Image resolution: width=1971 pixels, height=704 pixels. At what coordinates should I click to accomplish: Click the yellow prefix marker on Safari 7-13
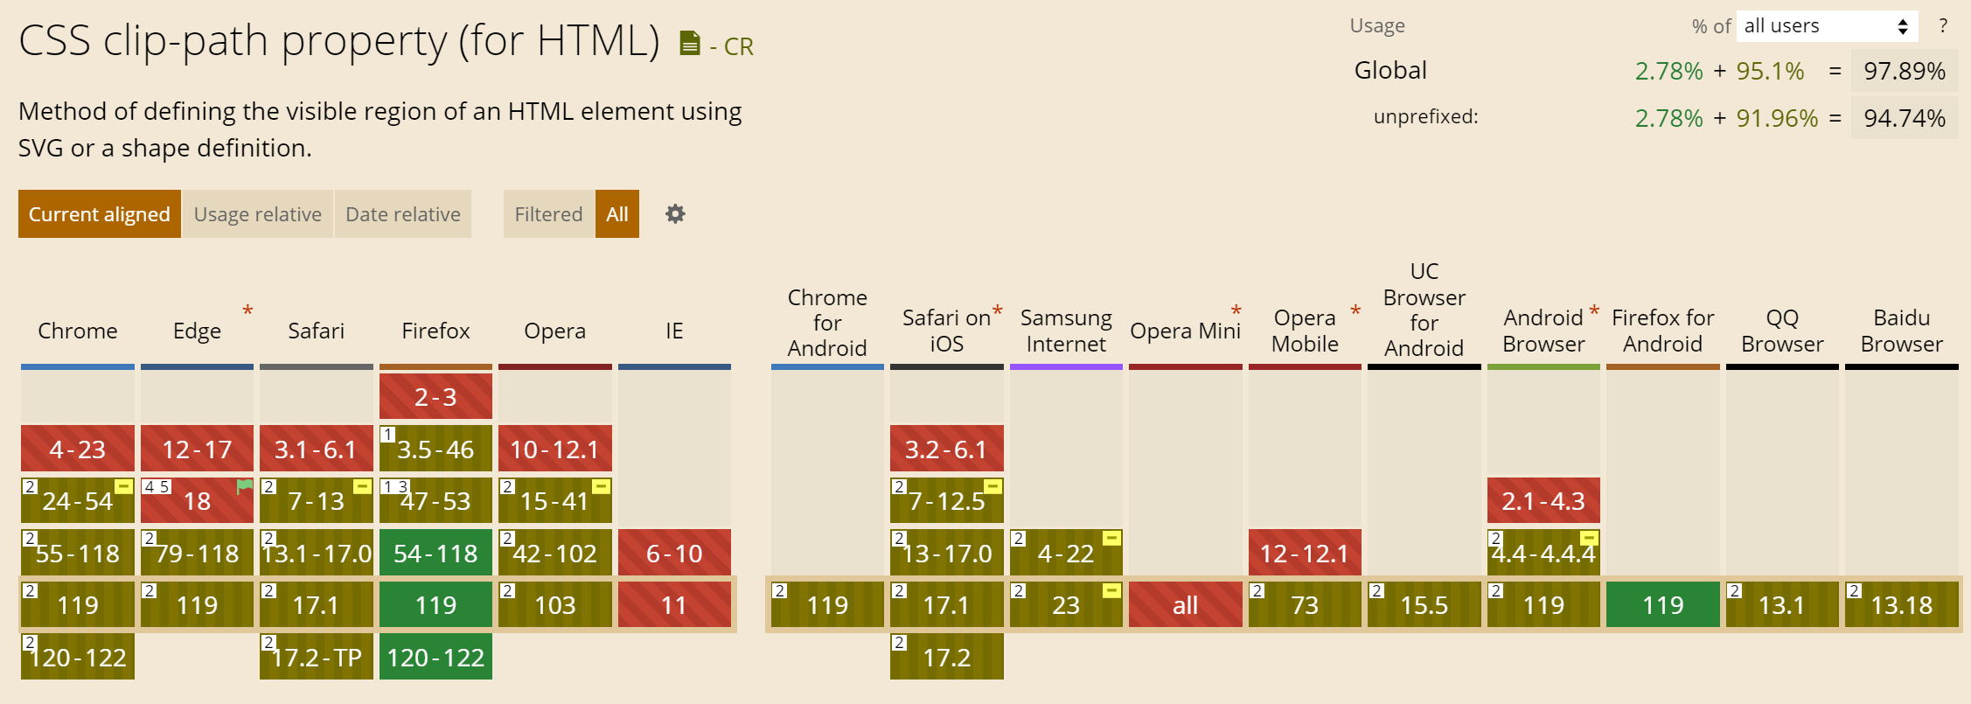point(363,486)
